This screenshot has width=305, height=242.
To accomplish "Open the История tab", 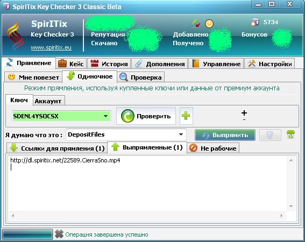I will (109, 63).
